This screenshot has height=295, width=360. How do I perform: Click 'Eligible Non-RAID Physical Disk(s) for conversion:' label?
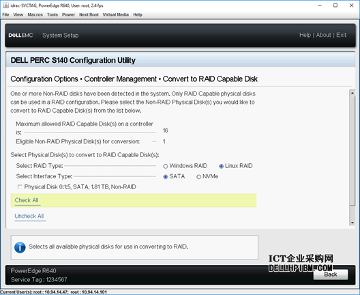pos(78,141)
